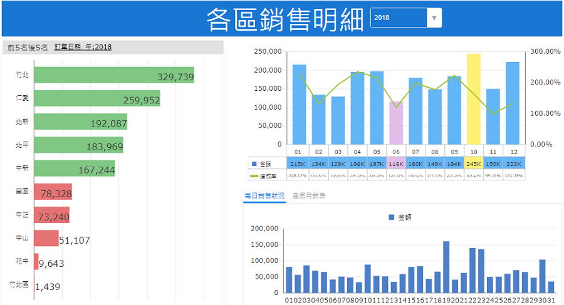Switch to the 每日銷售狀況 tab
Viewport: 564px width, 305px height.
coord(264,195)
